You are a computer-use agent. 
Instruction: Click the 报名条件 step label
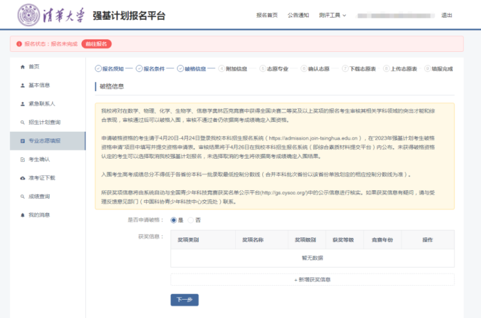coord(154,69)
